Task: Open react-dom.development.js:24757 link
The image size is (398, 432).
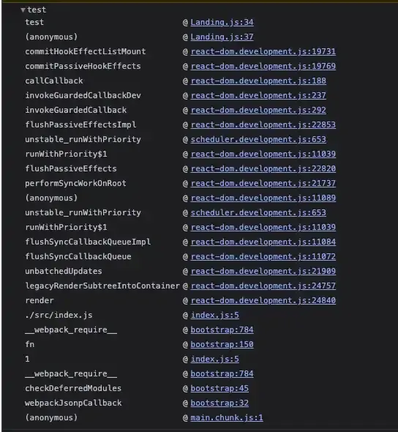Action: tap(263, 286)
